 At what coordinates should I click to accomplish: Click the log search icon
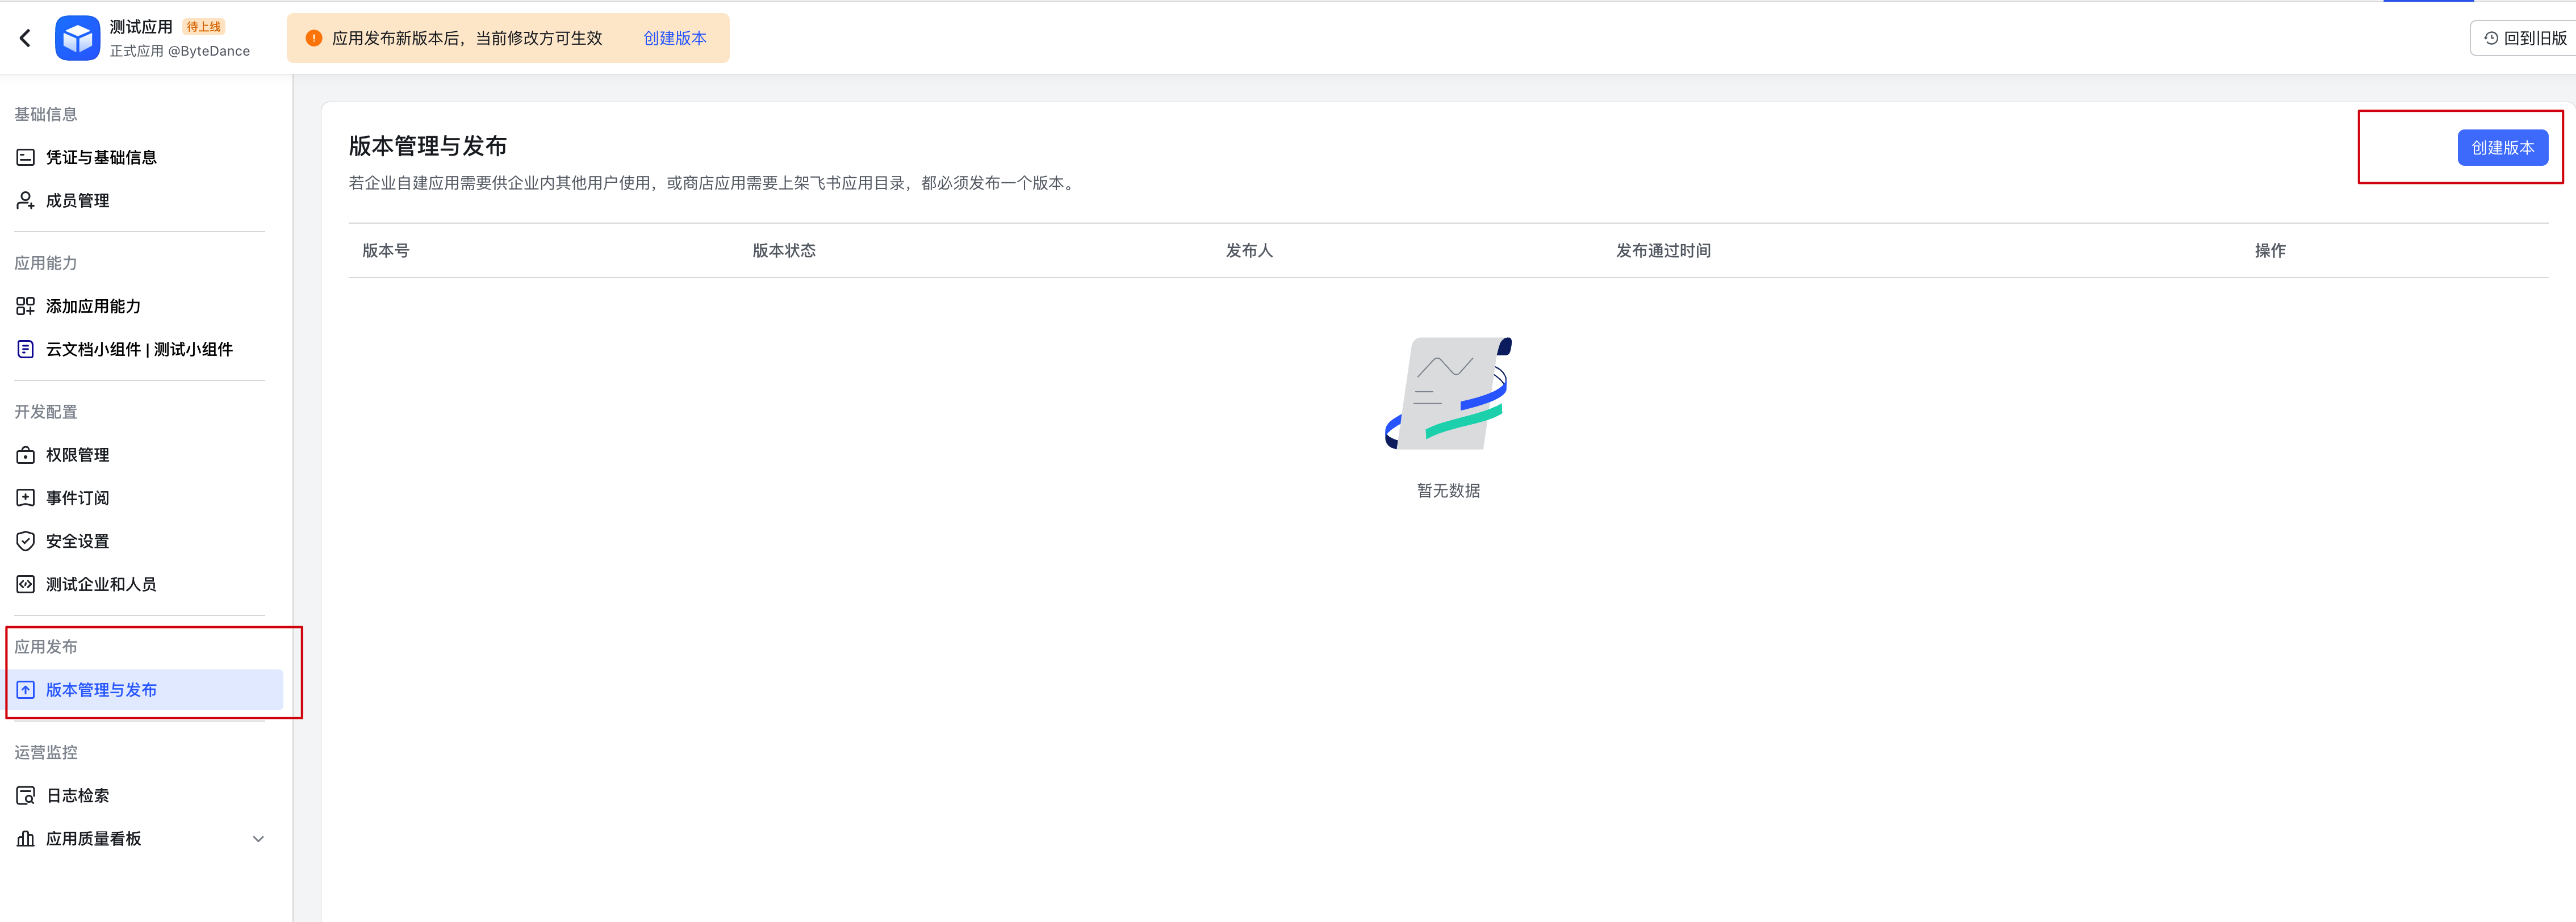(26, 795)
